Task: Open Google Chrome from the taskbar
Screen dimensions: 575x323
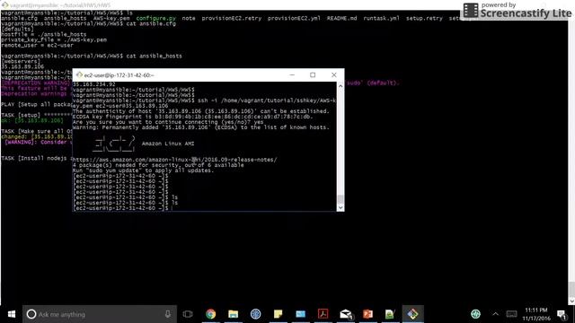Action: 211,314
